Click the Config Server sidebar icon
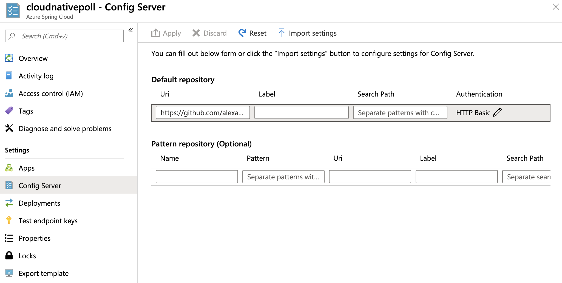The image size is (562, 283). click(x=9, y=185)
